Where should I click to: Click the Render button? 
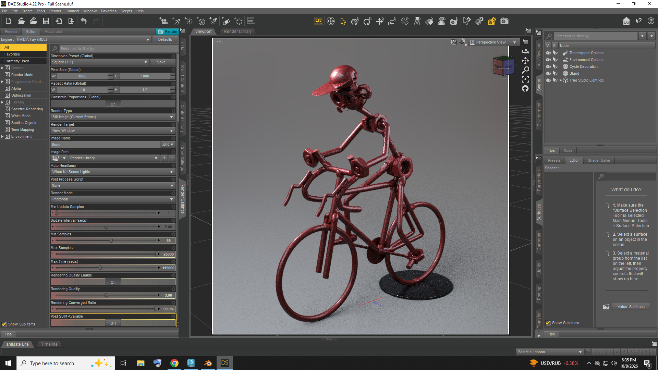click(168, 32)
